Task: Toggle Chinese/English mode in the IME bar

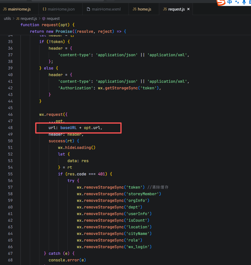Action: (230, 2)
